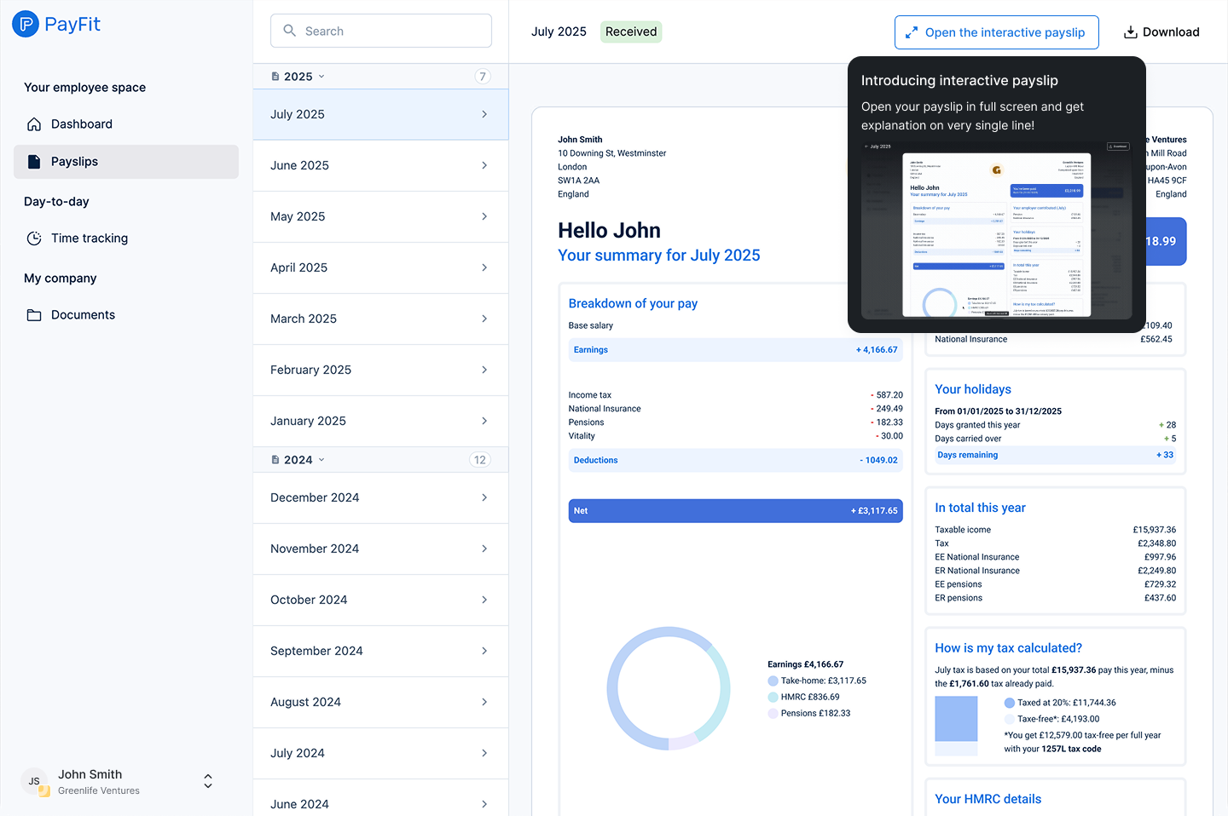Viewport: 1228px width, 816px height.
Task: Click the JS user avatar
Action: click(35, 781)
